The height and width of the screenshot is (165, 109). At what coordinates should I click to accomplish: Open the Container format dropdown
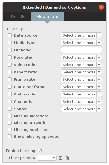[81, 87]
